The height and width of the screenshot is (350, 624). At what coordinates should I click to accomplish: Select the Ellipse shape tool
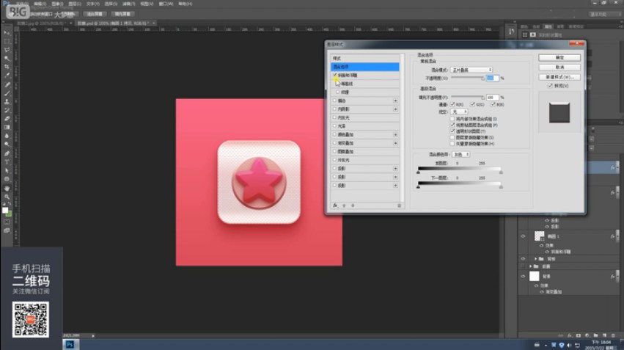point(7,179)
